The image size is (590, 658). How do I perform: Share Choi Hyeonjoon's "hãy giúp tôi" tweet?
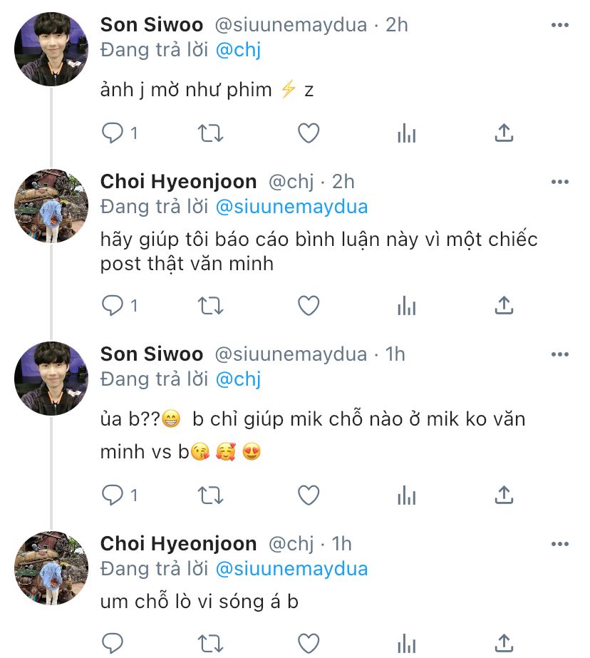pyautogui.click(x=504, y=306)
